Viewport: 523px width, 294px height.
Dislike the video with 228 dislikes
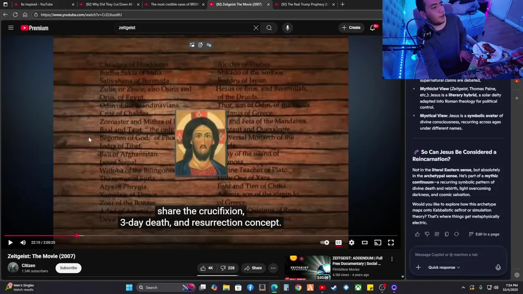[x=227, y=268]
